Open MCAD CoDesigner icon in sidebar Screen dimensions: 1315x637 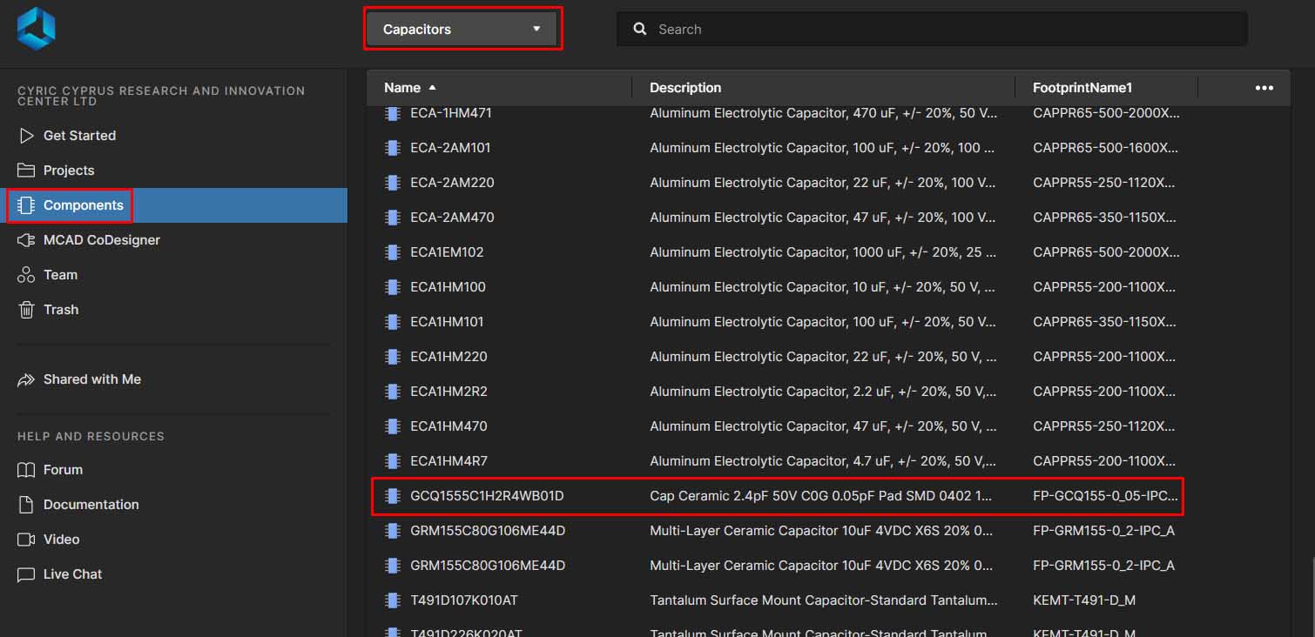pyautogui.click(x=26, y=240)
